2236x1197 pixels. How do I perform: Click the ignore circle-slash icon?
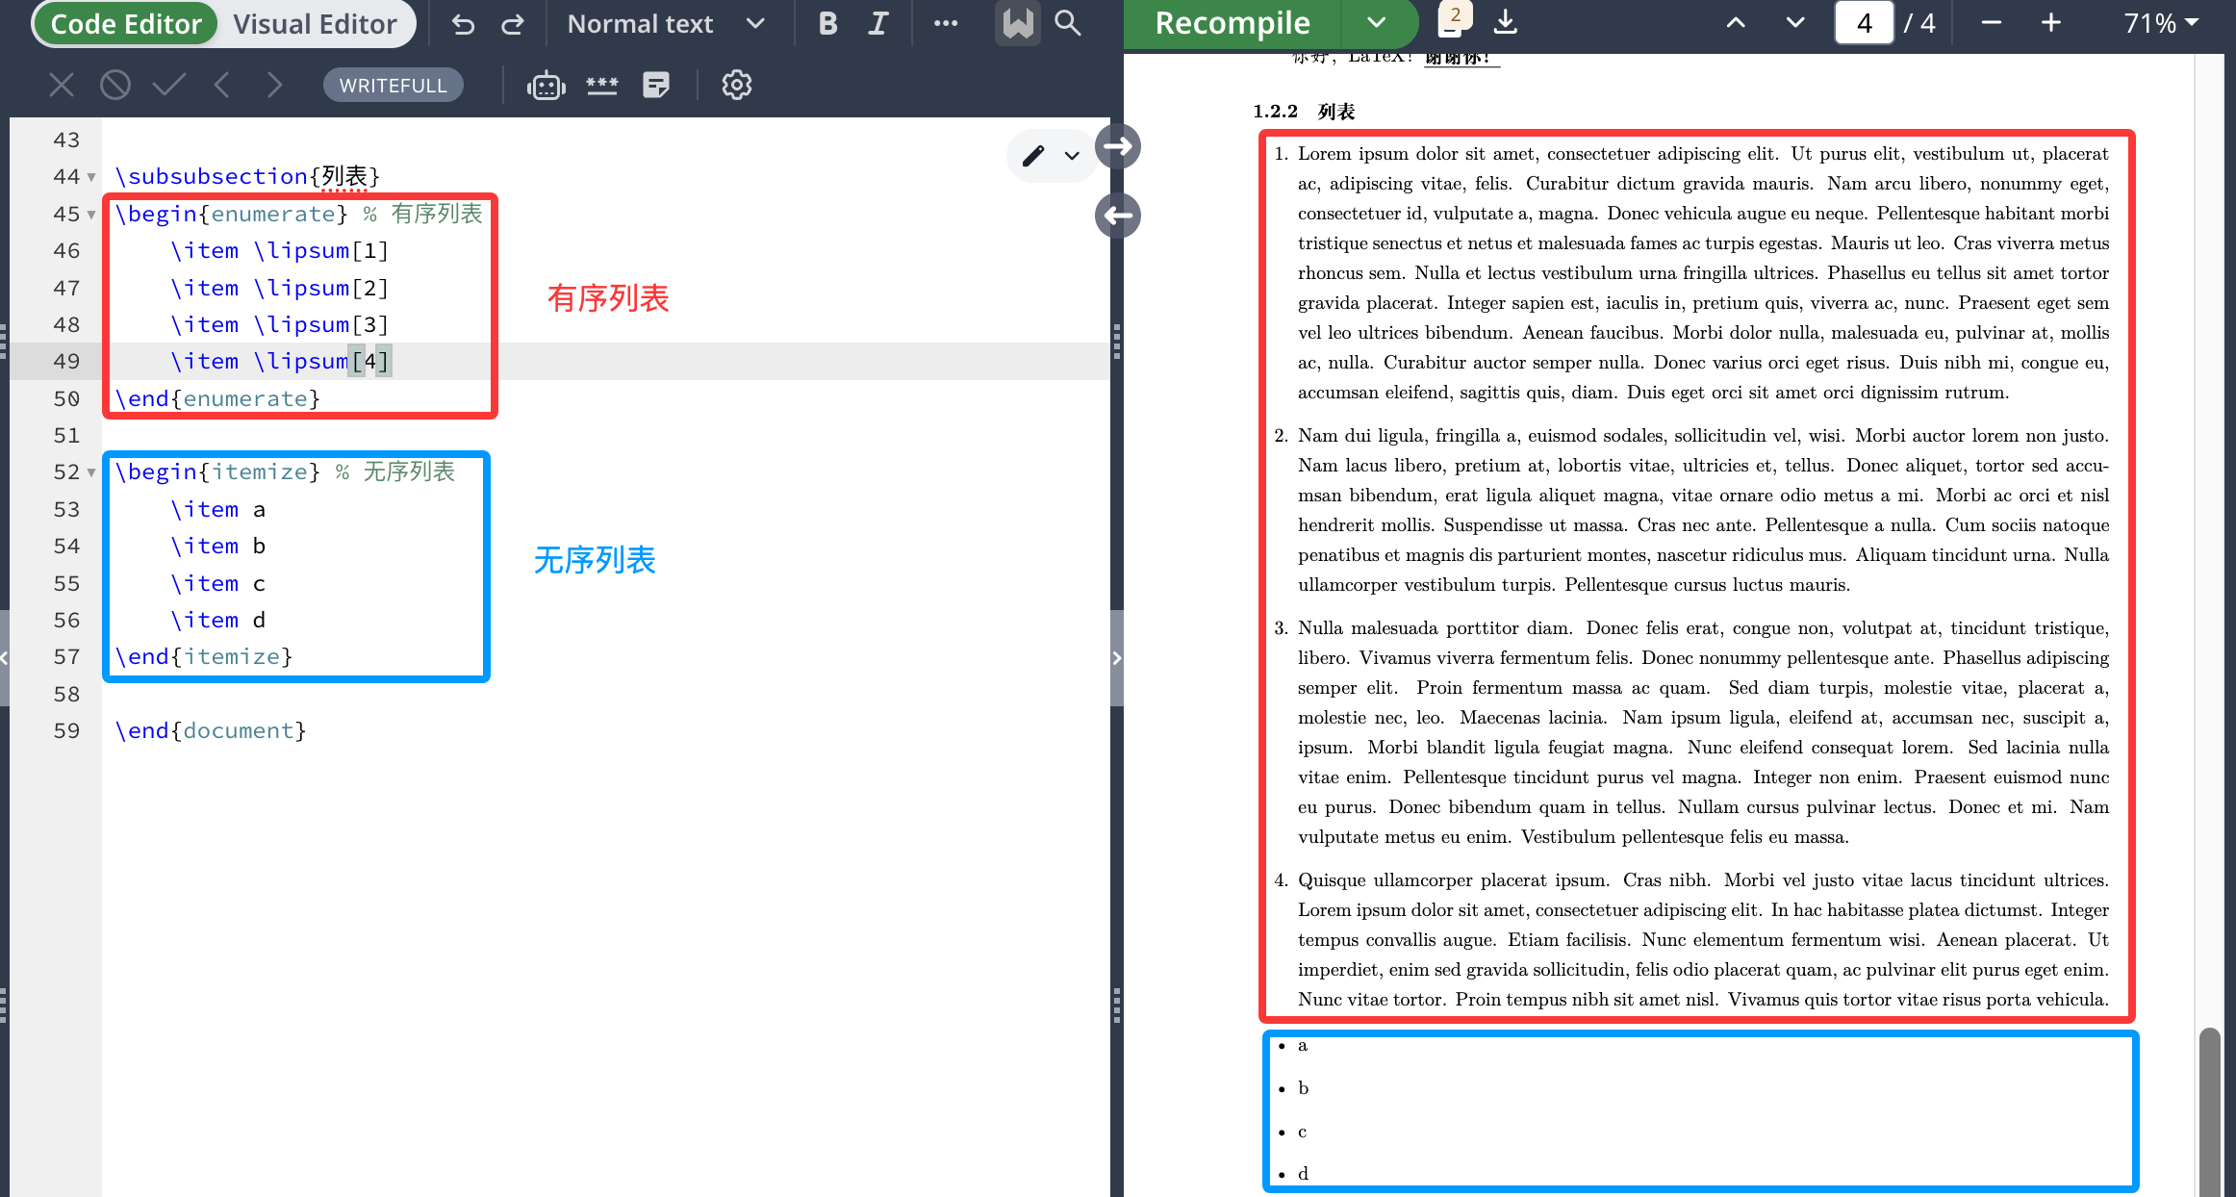pyautogui.click(x=115, y=85)
